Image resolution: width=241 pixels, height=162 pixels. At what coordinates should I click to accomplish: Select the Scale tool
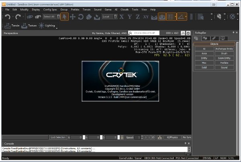[89, 17]
